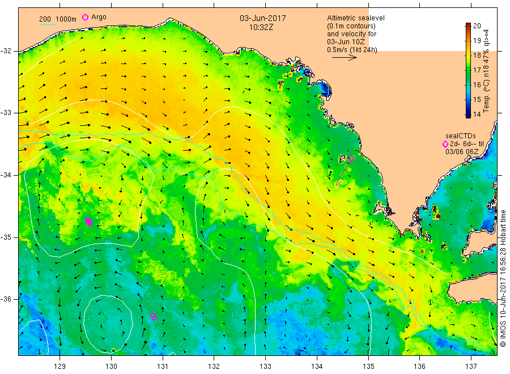Click the '-36' latitude axis label

tap(6, 299)
